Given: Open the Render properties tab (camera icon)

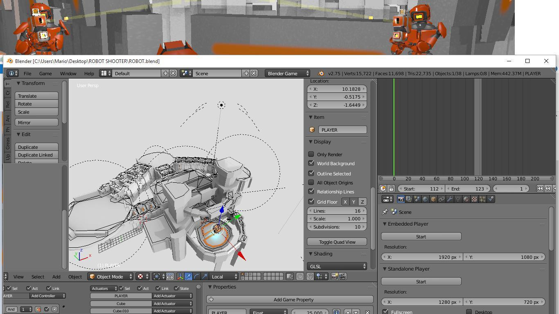Looking at the screenshot, I should (401, 199).
